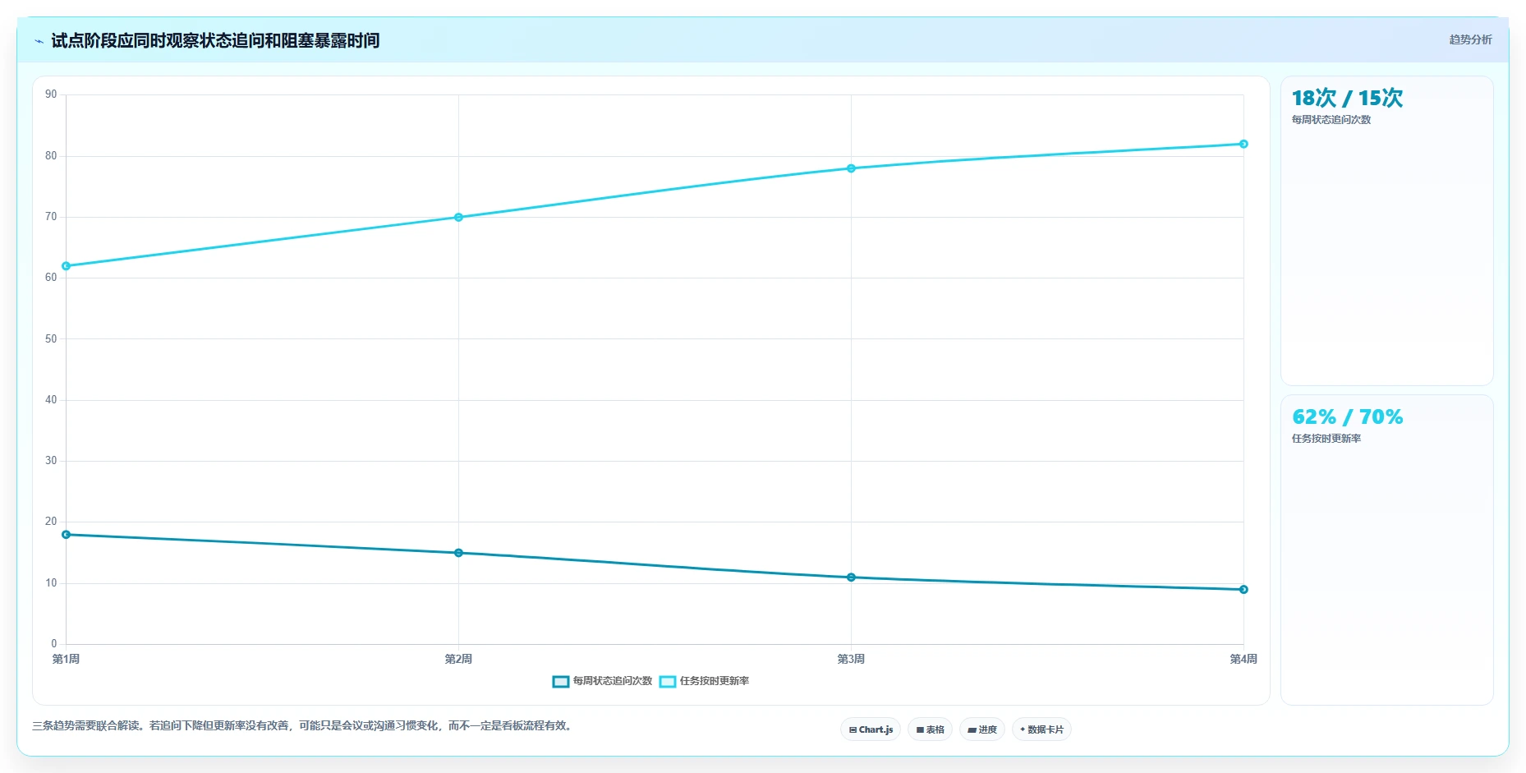Click the 表格 tag button

(x=930, y=729)
